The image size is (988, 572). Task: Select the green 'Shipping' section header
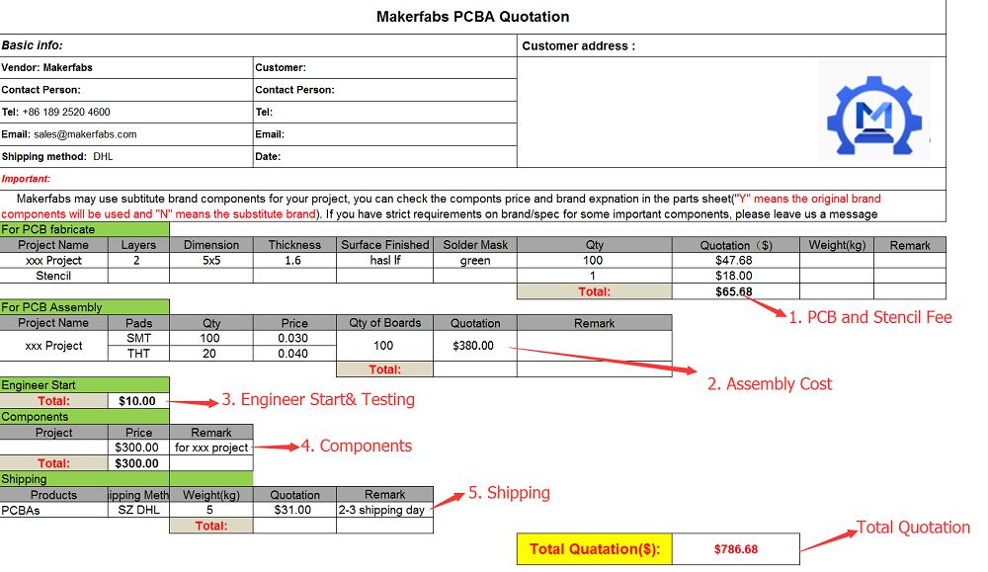point(126,479)
